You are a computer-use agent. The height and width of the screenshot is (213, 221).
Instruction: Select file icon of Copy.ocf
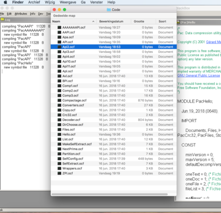click(x=59, y=110)
